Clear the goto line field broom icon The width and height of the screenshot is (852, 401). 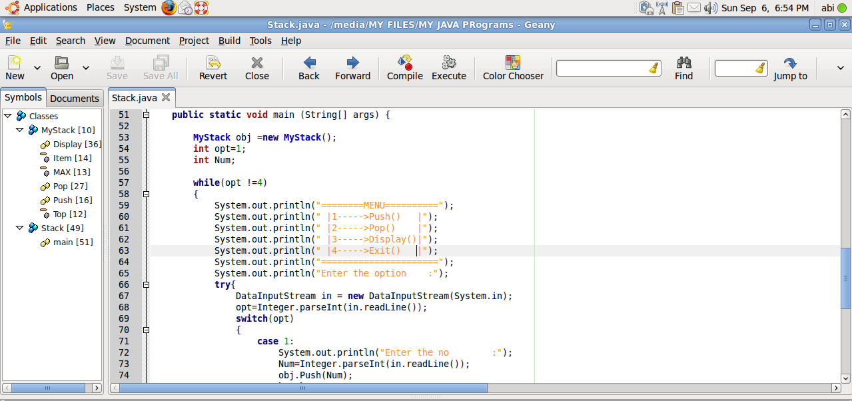coord(760,68)
